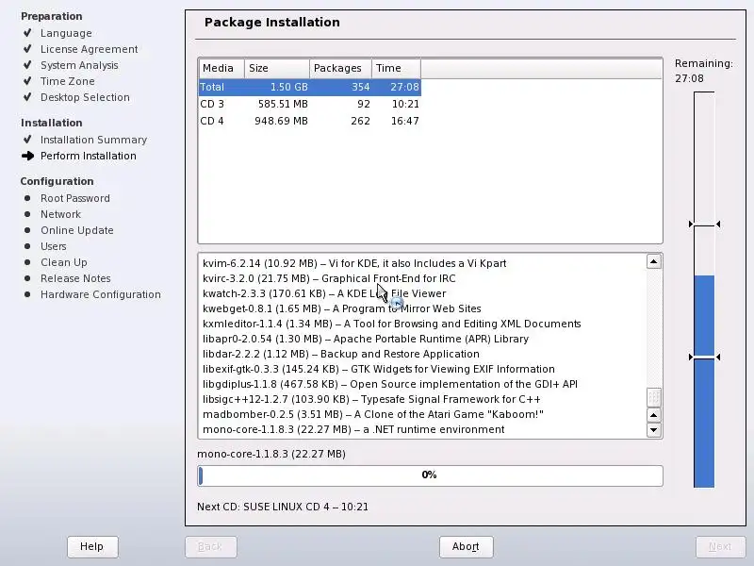The image size is (754, 566).
Task: Click the Installation Summary step label
Action: point(93,140)
